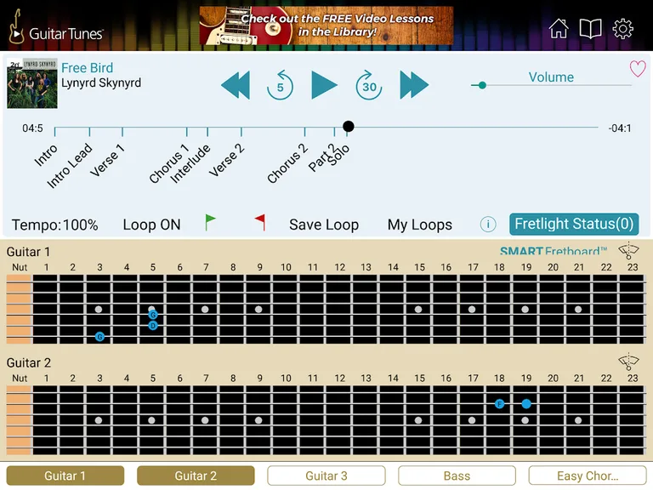Enable the Easy Chords track
The width and height of the screenshot is (653, 490).
pyautogui.click(x=588, y=476)
